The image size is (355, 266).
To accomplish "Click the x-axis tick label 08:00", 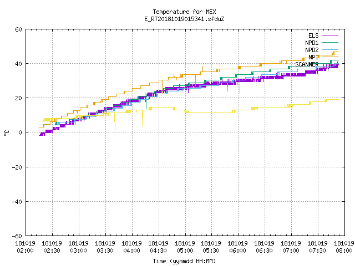I will tap(344, 250).
